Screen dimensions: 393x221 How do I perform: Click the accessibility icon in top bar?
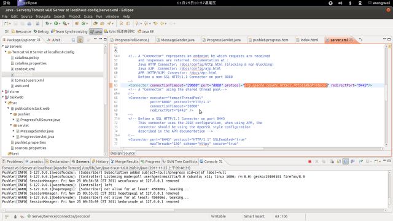[x=330, y=3]
